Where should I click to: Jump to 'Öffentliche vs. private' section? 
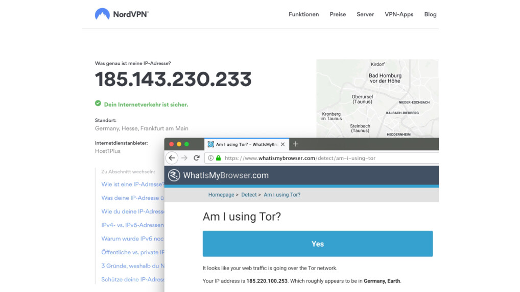(133, 252)
